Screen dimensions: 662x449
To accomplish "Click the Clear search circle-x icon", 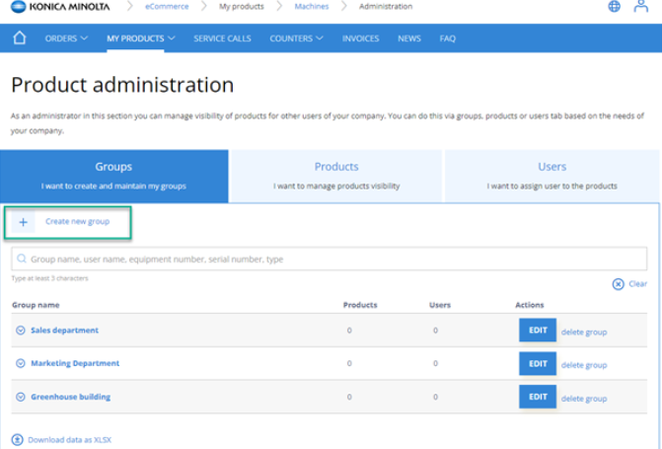I will click(618, 284).
